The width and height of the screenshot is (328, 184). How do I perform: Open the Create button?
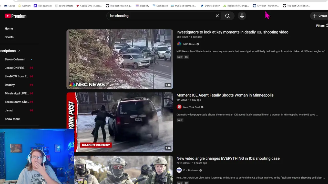click(320, 16)
